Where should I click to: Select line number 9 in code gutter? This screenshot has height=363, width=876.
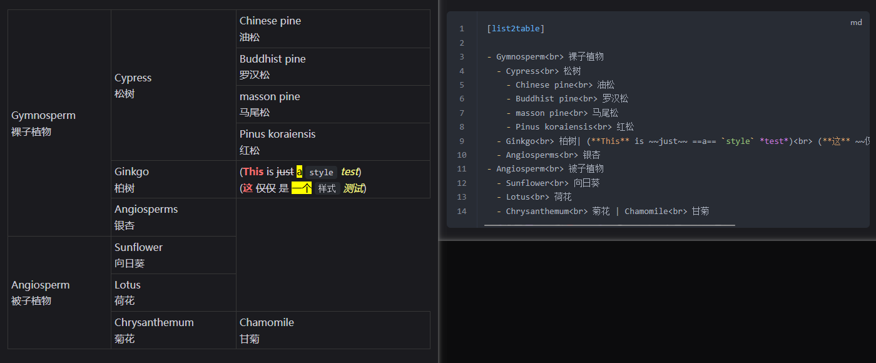click(x=461, y=141)
